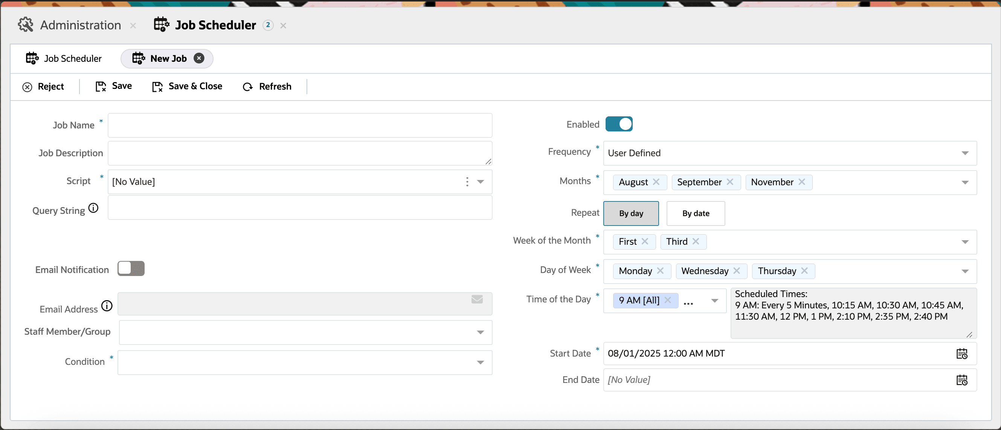Click the Job Name input field
1001x430 pixels.
tap(300, 125)
